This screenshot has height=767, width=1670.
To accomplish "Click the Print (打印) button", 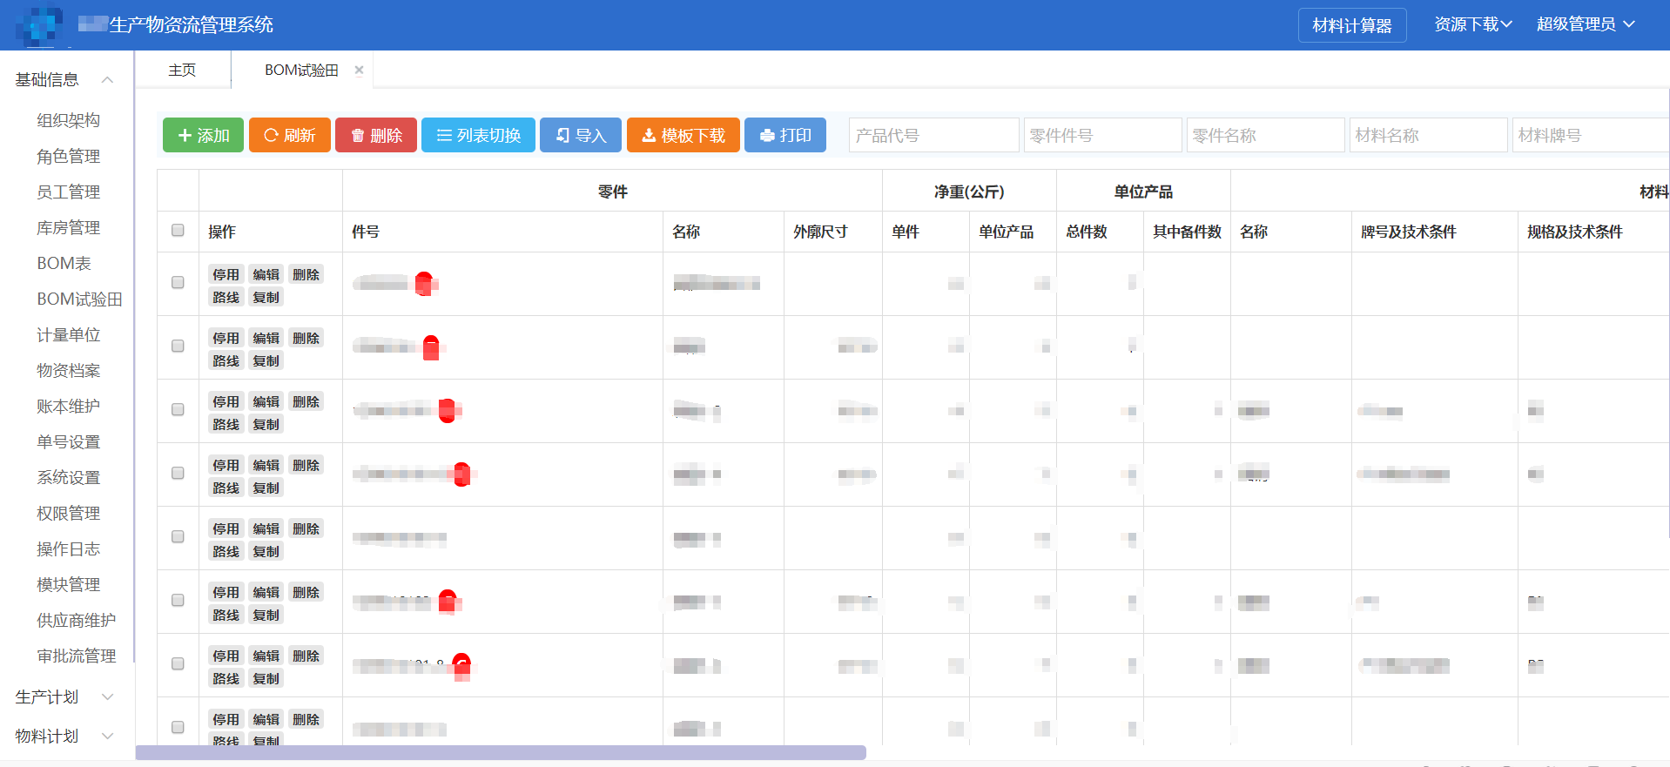I will coord(784,136).
